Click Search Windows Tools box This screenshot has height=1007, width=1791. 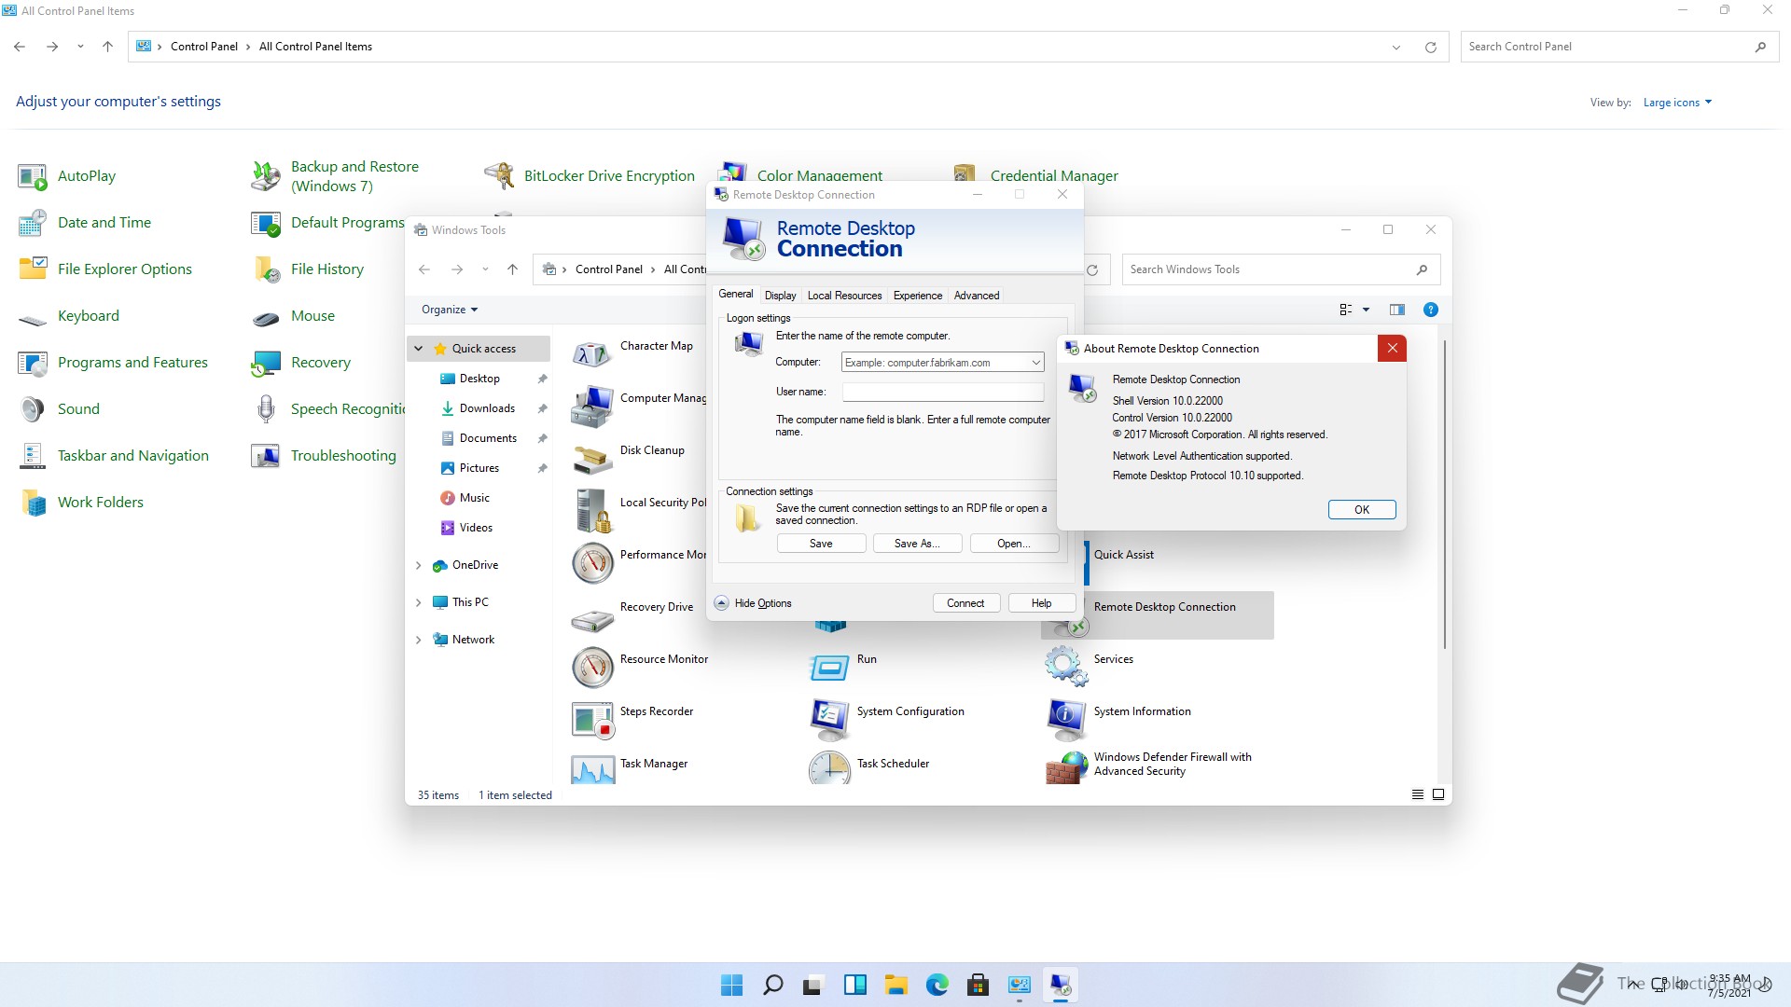pos(1281,269)
